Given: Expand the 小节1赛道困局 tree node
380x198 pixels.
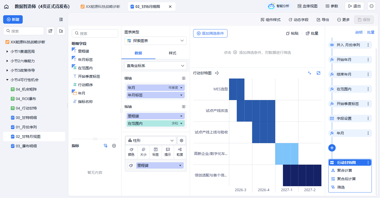Looking at the screenshot, I should pos(7,51).
